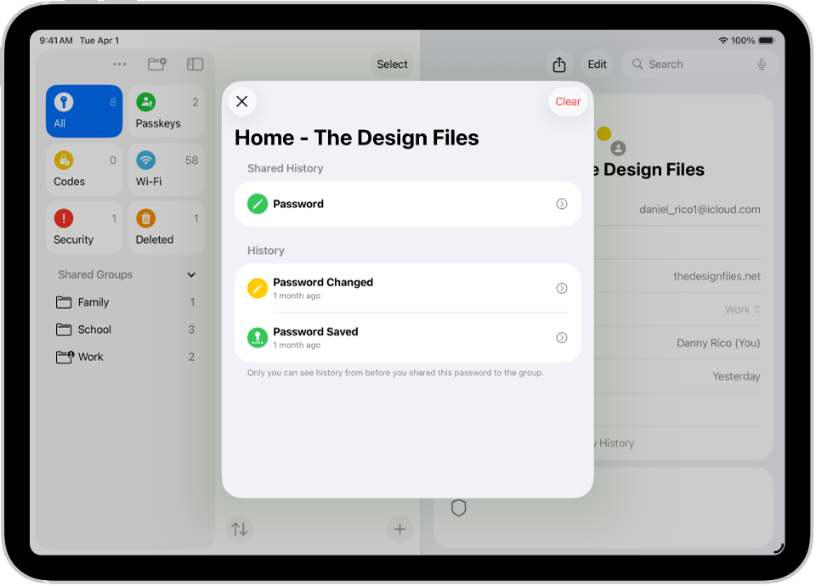Open the Security category

tap(84, 228)
